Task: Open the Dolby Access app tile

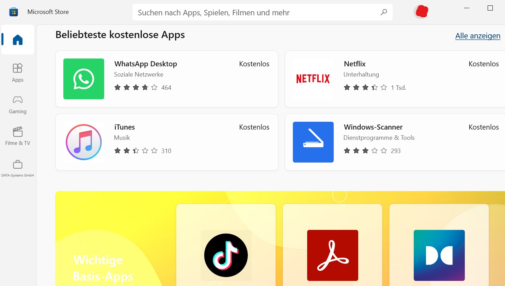Action: pyautogui.click(x=439, y=255)
